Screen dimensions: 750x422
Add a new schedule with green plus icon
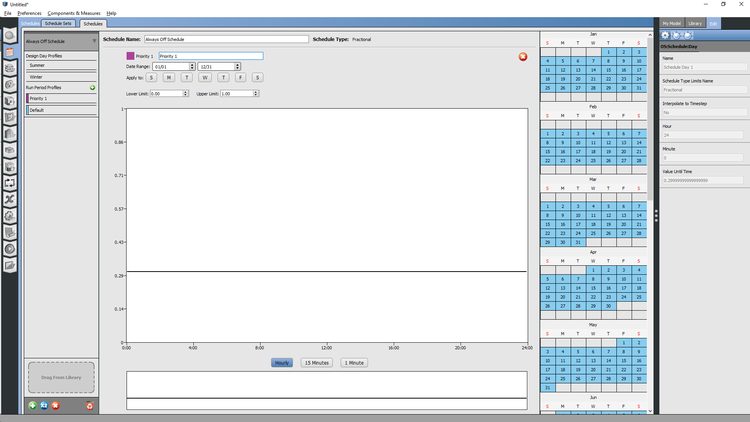[32, 406]
